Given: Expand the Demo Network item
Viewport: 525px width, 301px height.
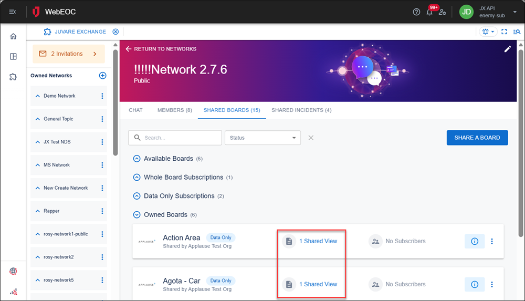Looking at the screenshot, I should (x=37, y=96).
